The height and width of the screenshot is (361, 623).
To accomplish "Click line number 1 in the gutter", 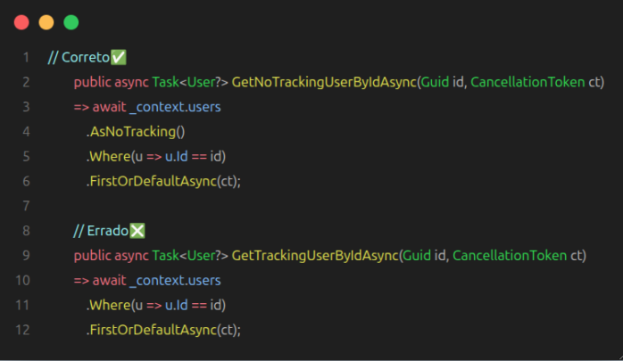I will pyautogui.click(x=27, y=57).
